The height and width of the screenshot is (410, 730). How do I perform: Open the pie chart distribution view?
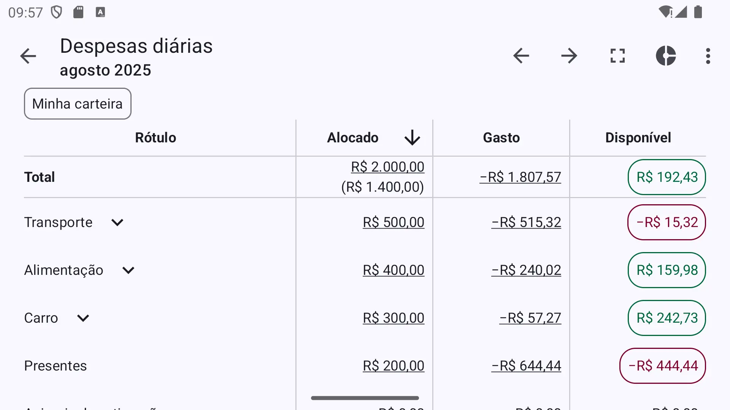pos(666,56)
